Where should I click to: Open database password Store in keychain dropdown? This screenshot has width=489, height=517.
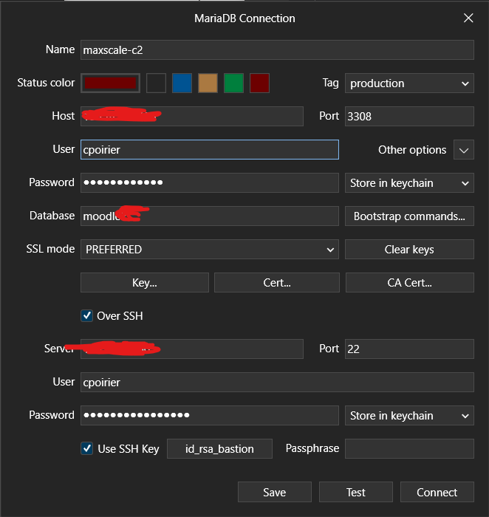409,182
